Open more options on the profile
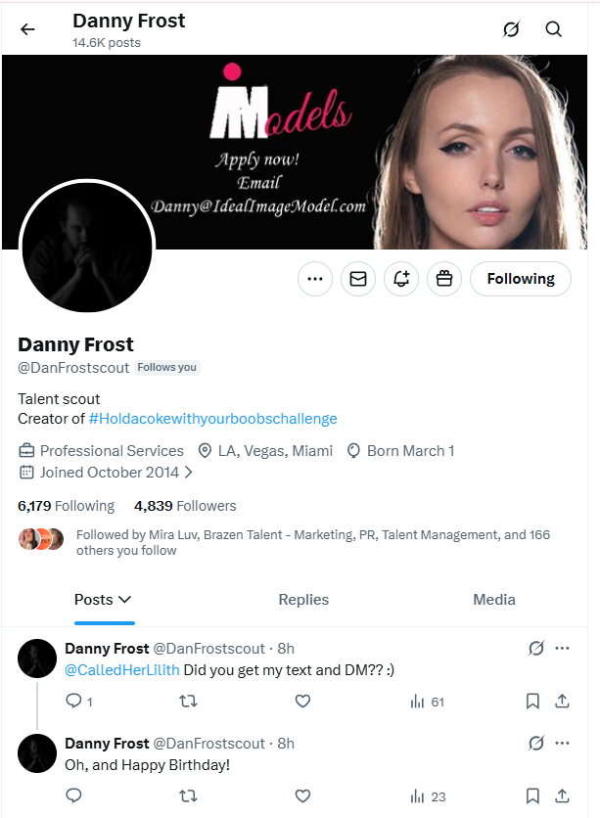Screen dimensions: 600x818 [x=314, y=279]
